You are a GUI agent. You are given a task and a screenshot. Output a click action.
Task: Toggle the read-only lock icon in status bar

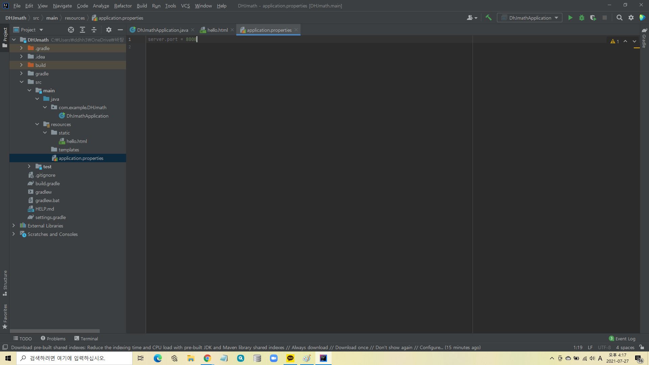tap(642, 347)
